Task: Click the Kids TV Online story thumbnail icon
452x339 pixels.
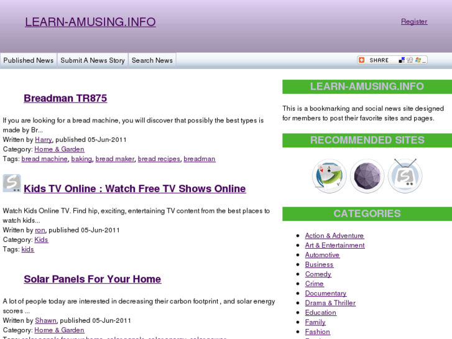Action: [x=12, y=183]
